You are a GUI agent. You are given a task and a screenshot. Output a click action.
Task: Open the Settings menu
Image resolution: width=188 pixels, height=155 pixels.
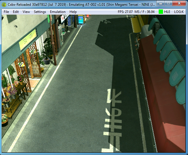[40, 12]
